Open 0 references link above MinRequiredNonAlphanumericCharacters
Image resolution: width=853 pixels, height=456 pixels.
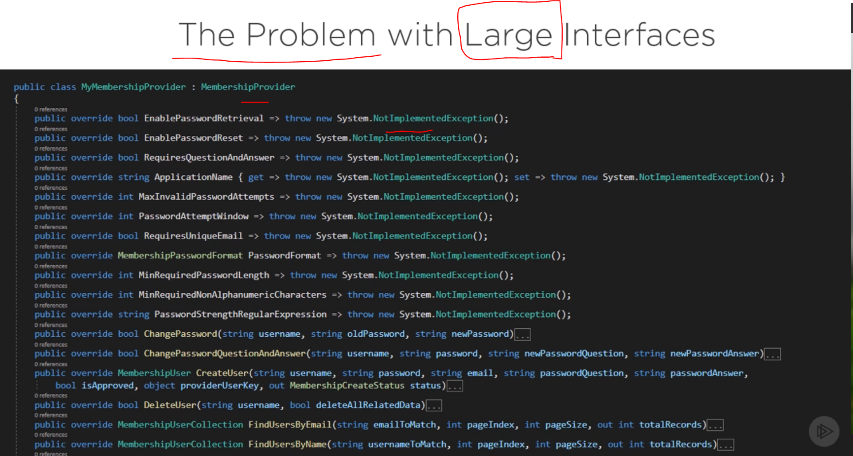point(51,286)
